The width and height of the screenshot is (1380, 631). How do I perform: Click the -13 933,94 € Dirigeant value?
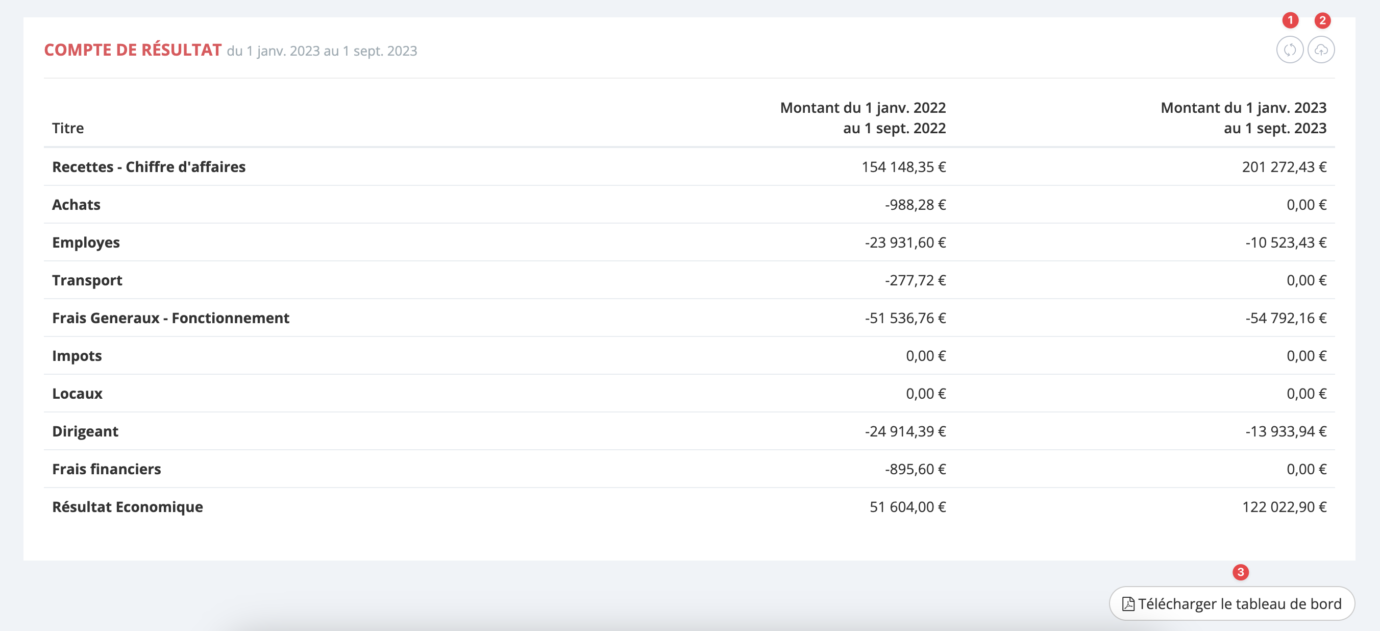pos(1286,431)
